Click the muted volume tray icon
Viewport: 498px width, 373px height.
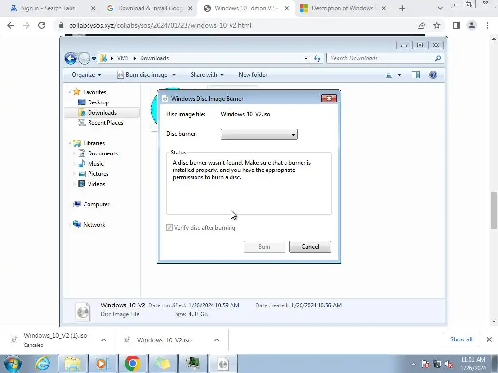point(449,364)
